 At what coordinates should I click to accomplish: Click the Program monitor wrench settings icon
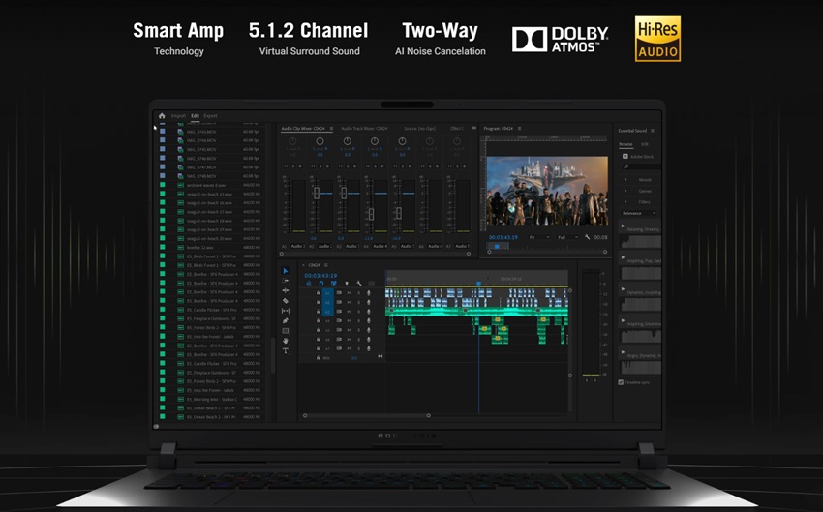[588, 237]
